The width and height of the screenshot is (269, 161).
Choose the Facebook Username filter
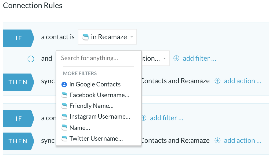pos(99,95)
